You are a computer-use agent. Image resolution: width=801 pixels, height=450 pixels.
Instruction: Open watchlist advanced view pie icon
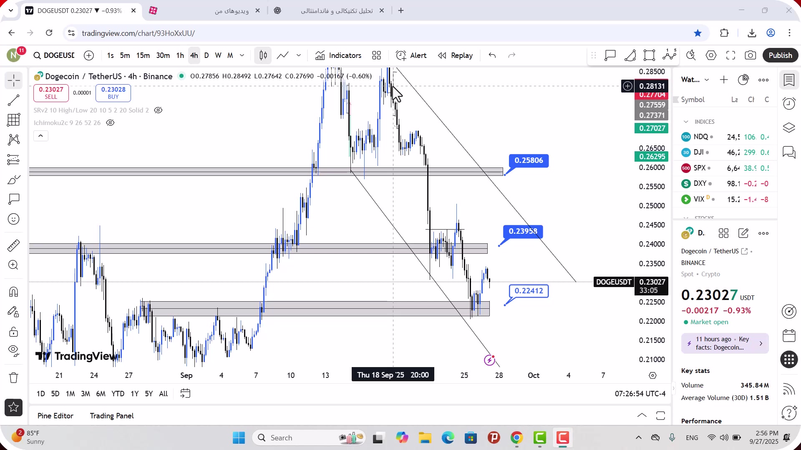coord(743,80)
